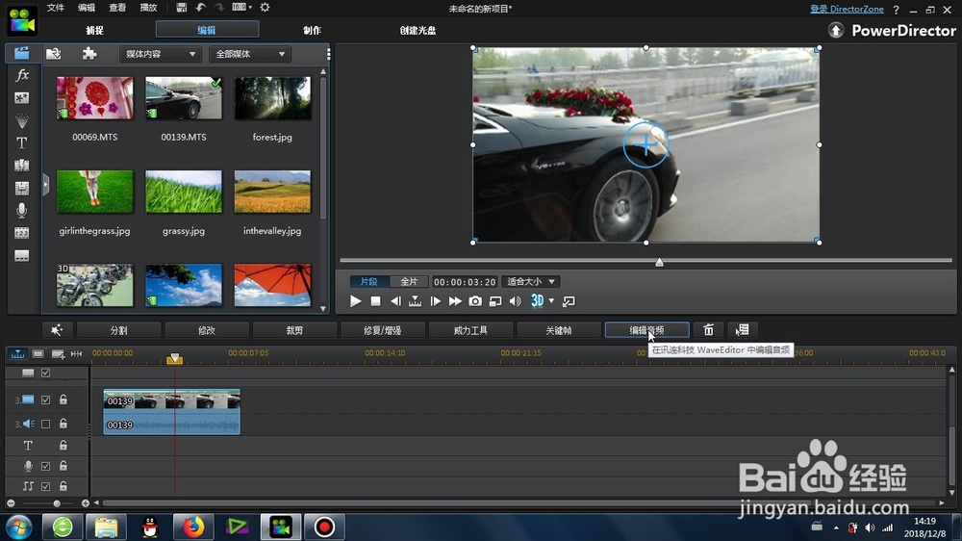
Task: Open the 查看 menu
Action: [117, 8]
